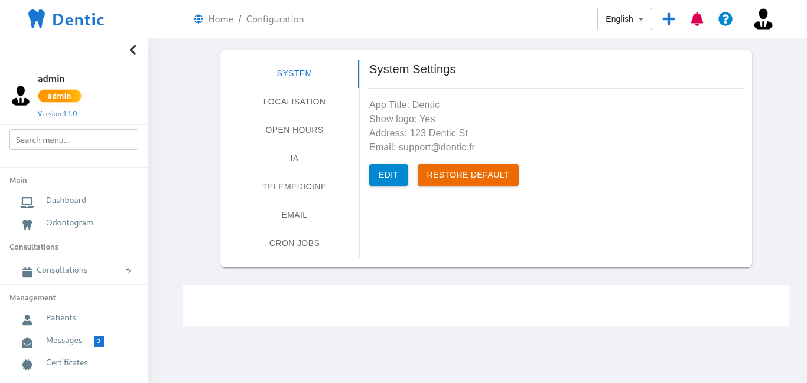
Task: Follow the Home breadcrumb link
Action: point(220,19)
